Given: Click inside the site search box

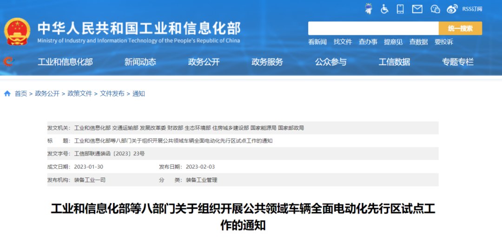Looking at the screenshot, I should 373,28.
